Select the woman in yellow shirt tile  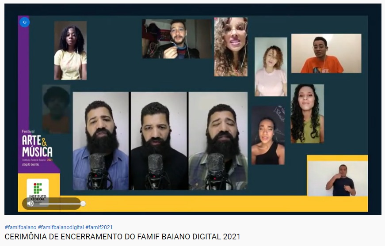coord(70,50)
